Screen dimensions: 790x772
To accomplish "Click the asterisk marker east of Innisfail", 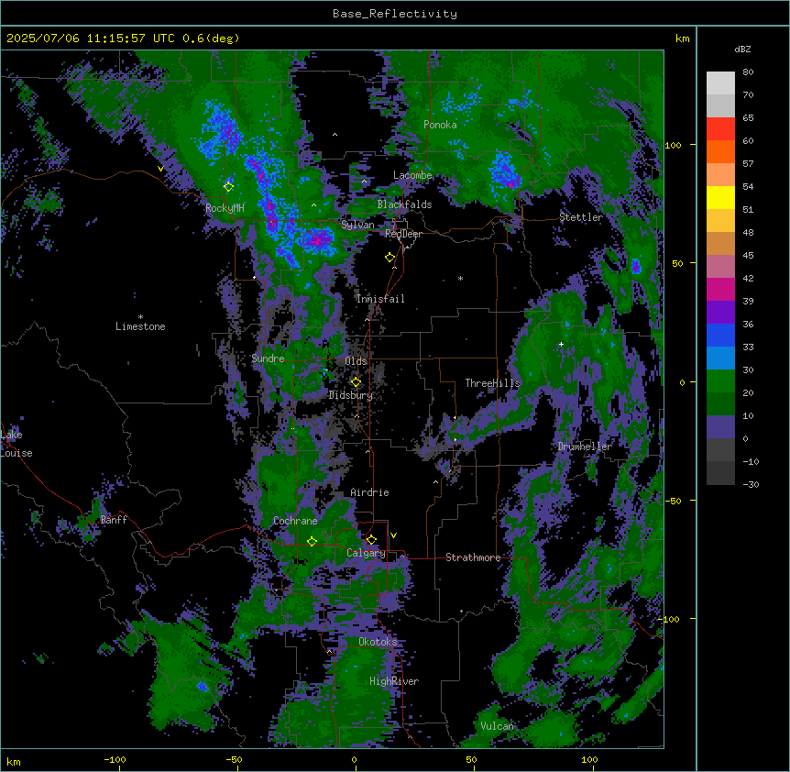I will 460,278.
